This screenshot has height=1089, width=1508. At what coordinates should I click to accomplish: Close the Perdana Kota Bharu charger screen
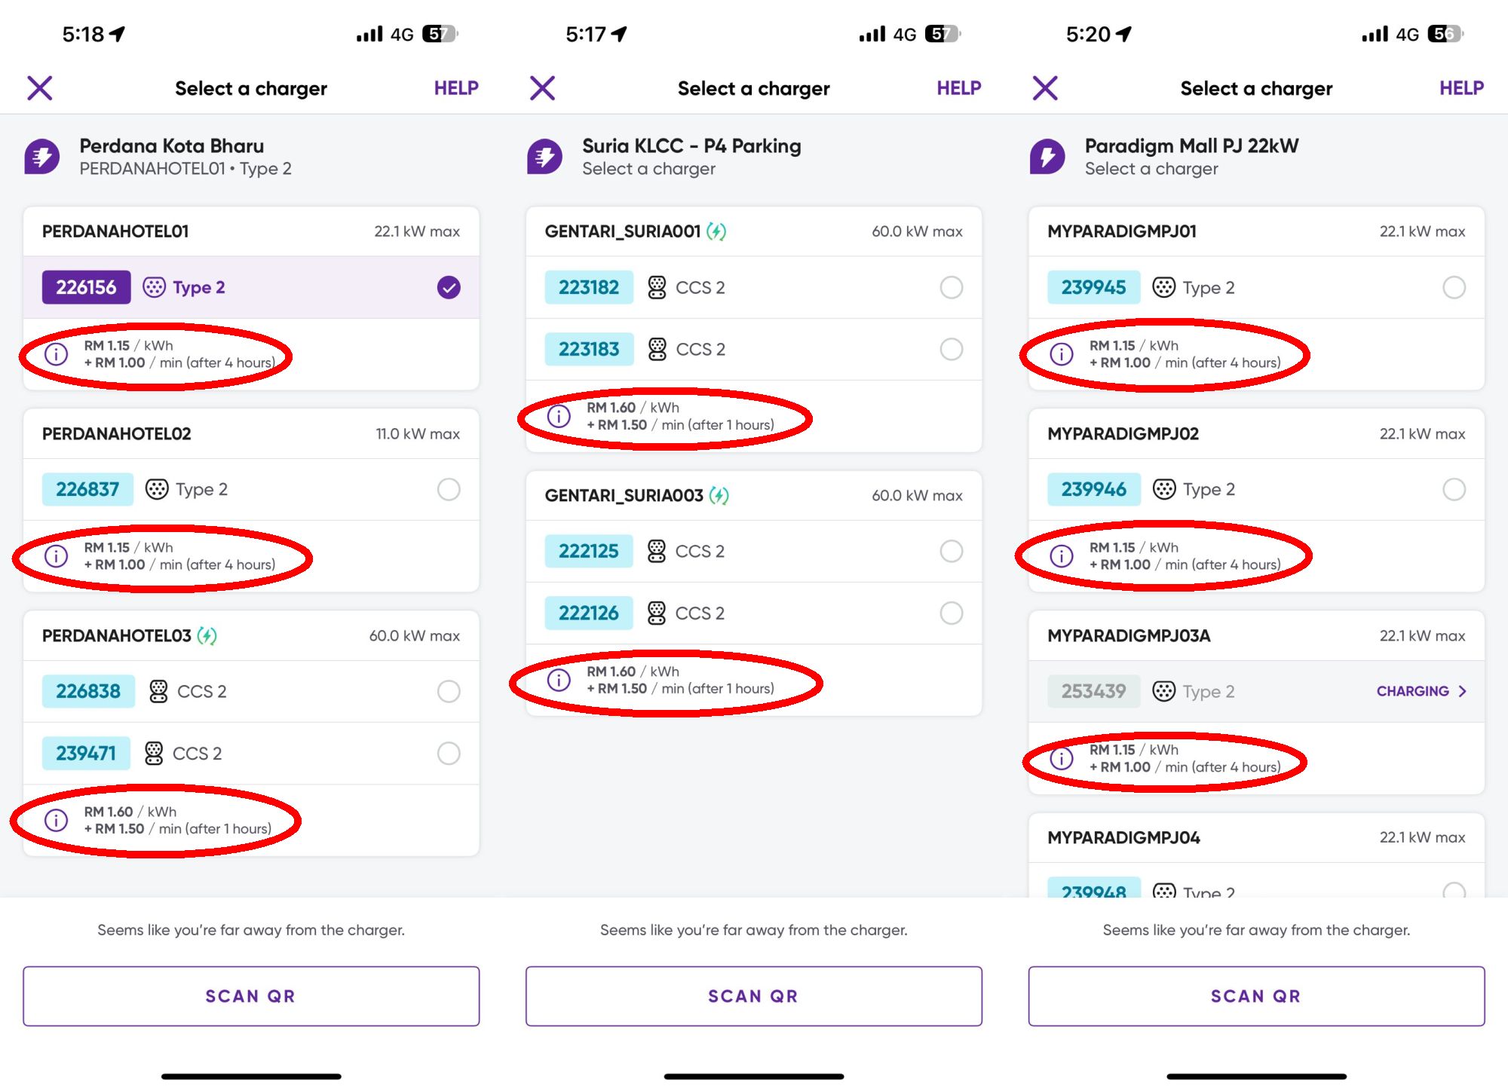click(x=40, y=88)
